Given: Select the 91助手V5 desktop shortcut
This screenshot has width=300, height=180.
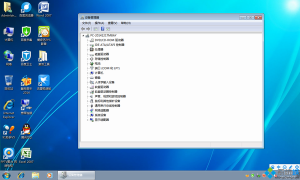Looking at the screenshot, I should pyautogui.click(x=8, y=131).
